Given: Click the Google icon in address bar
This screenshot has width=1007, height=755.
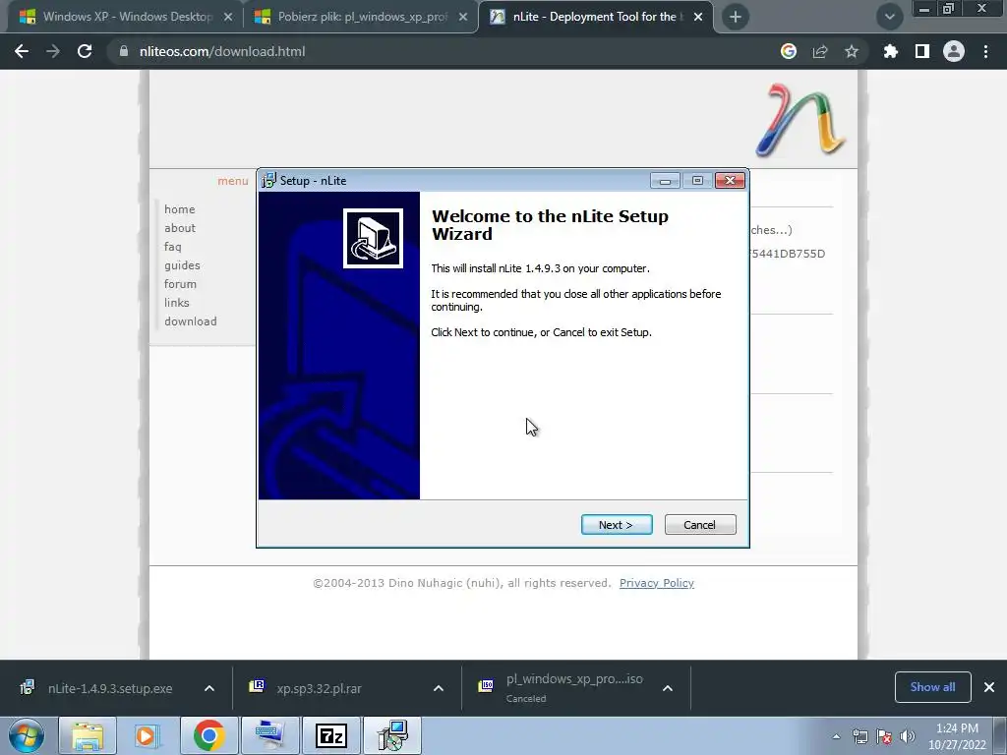Looking at the screenshot, I should [788, 51].
